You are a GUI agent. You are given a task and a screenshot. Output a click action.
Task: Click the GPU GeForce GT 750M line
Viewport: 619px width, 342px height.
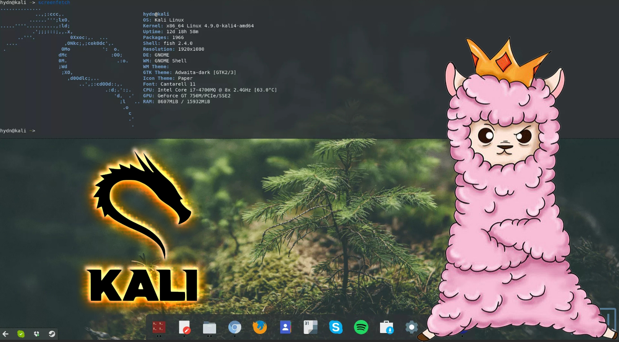click(186, 96)
